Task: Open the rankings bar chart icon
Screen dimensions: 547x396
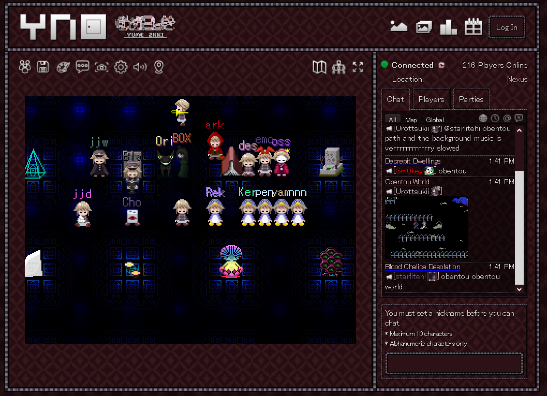Action: (448, 27)
